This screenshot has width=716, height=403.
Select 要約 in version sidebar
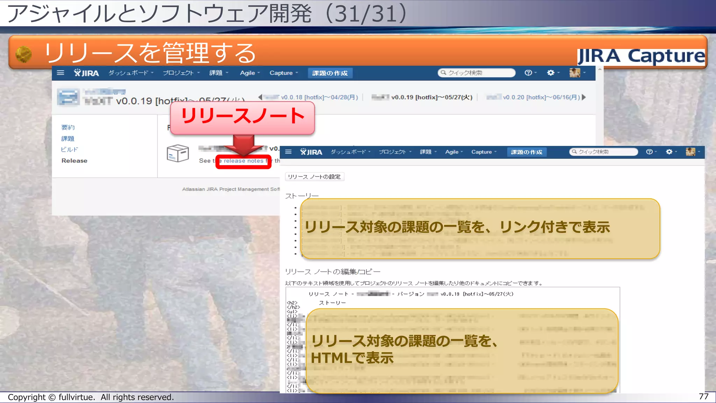(x=68, y=127)
